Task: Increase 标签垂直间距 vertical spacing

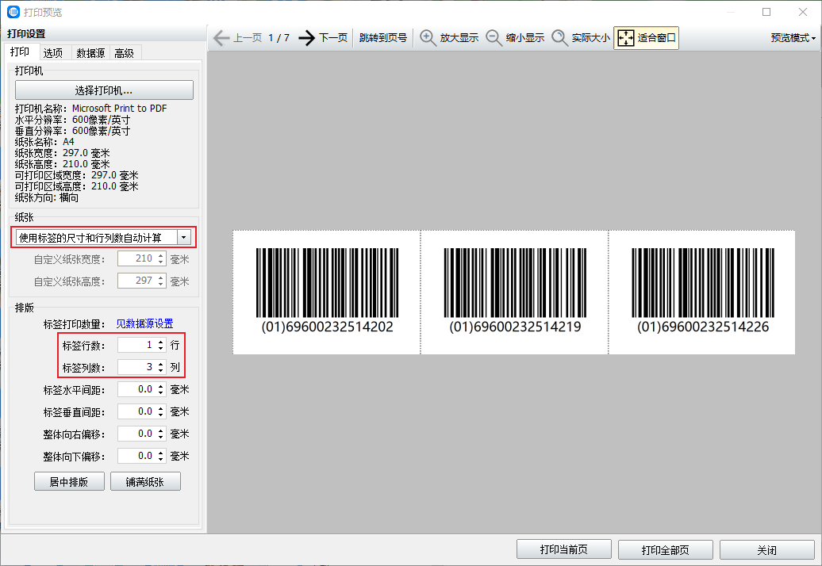Action: [161, 408]
